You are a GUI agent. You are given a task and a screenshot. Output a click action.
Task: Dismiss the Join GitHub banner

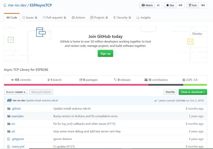[197, 34]
